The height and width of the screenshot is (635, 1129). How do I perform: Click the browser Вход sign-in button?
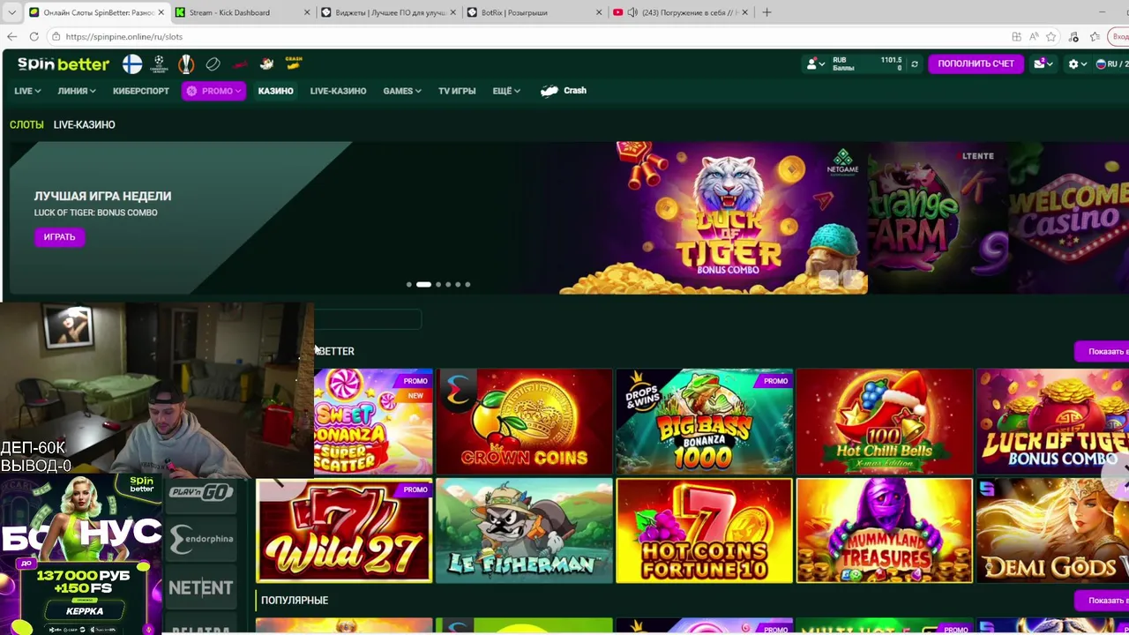click(1120, 36)
